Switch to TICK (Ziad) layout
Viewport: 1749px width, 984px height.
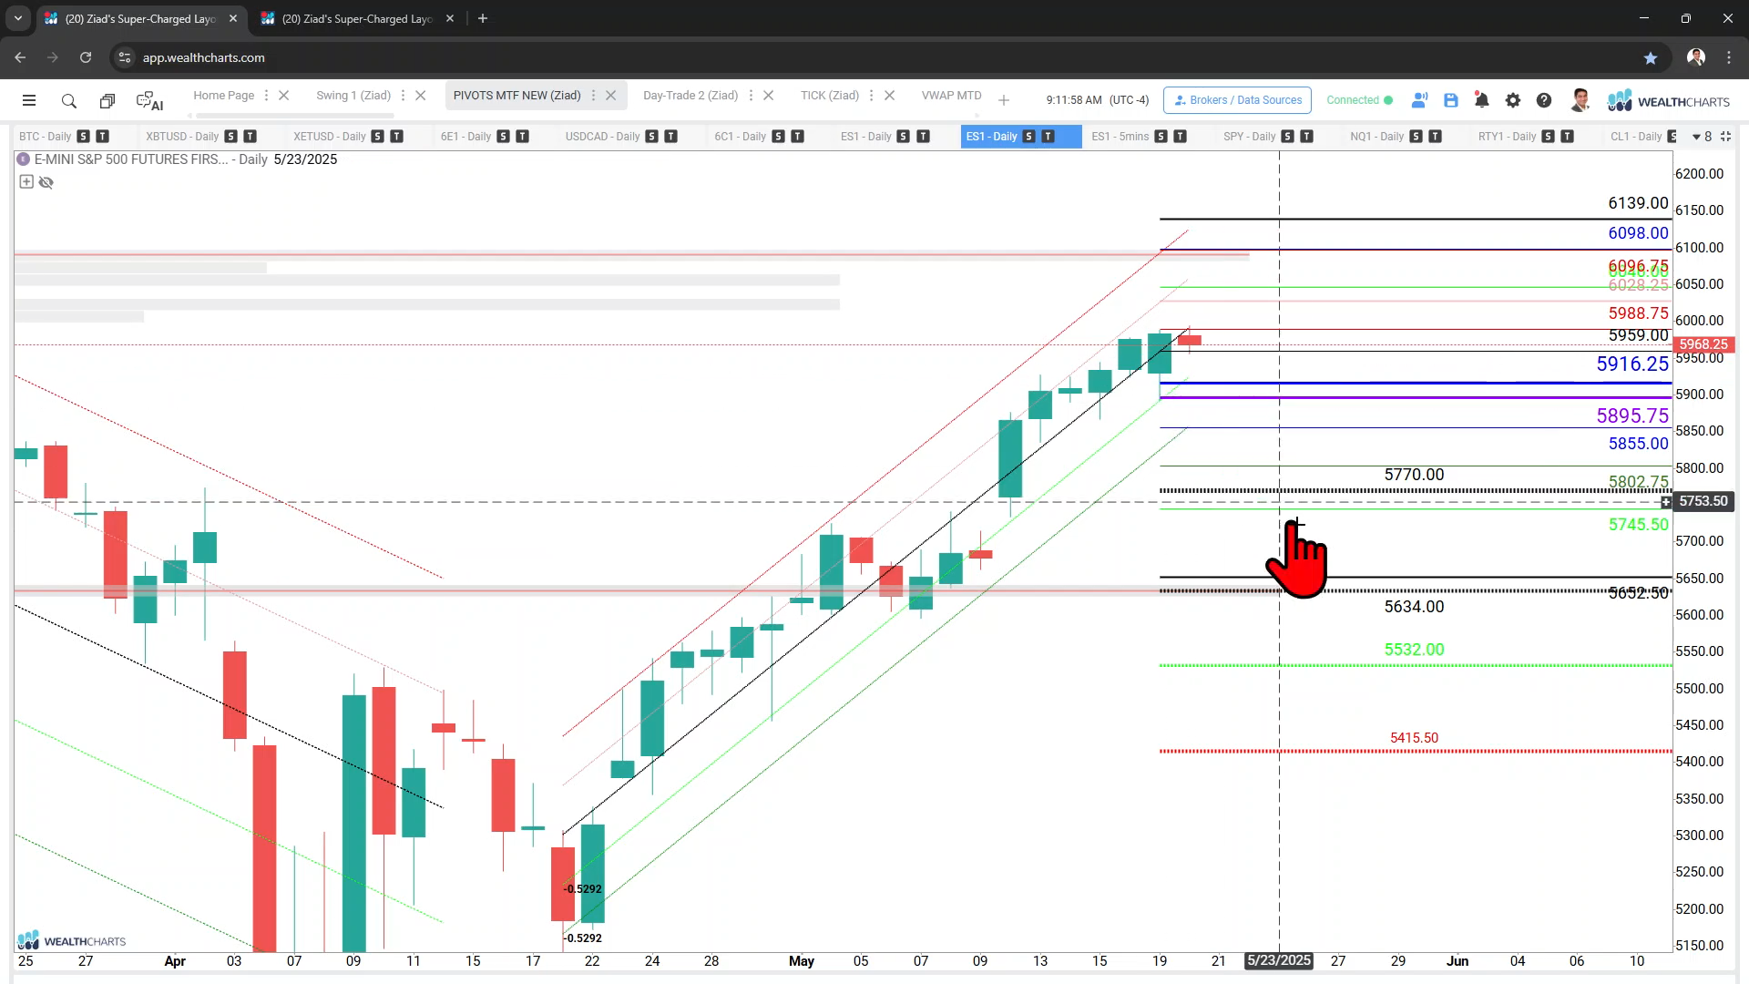coord(830,96)
